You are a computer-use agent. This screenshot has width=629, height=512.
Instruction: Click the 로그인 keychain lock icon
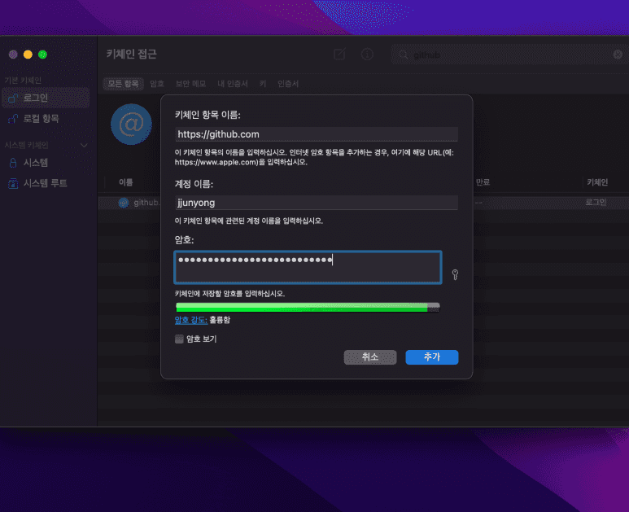pos(13,98)
